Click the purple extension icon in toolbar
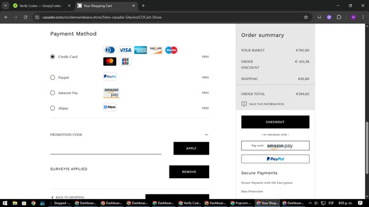Screen dimensions: 369x207 (x=329, y=17)
